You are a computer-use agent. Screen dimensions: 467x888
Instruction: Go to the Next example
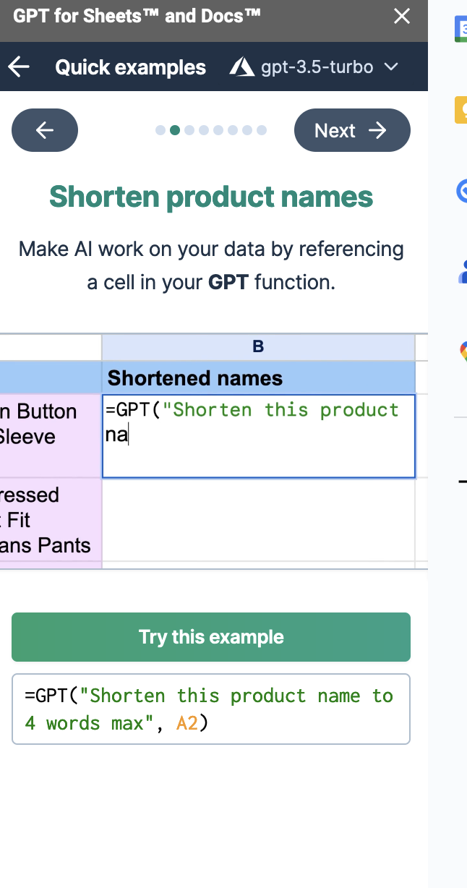[352, 130]
